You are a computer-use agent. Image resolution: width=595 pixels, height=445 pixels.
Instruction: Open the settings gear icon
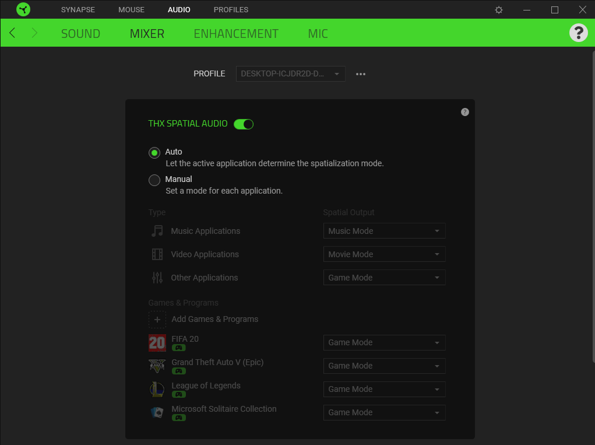[x=499, y=10]
